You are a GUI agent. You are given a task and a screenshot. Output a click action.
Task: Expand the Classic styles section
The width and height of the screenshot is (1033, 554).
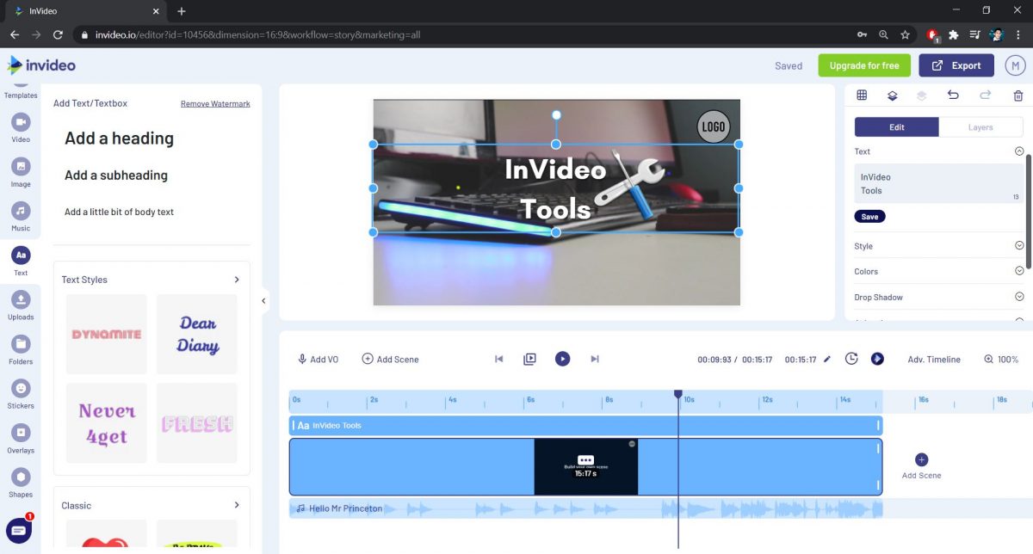(x=236, y=505)
